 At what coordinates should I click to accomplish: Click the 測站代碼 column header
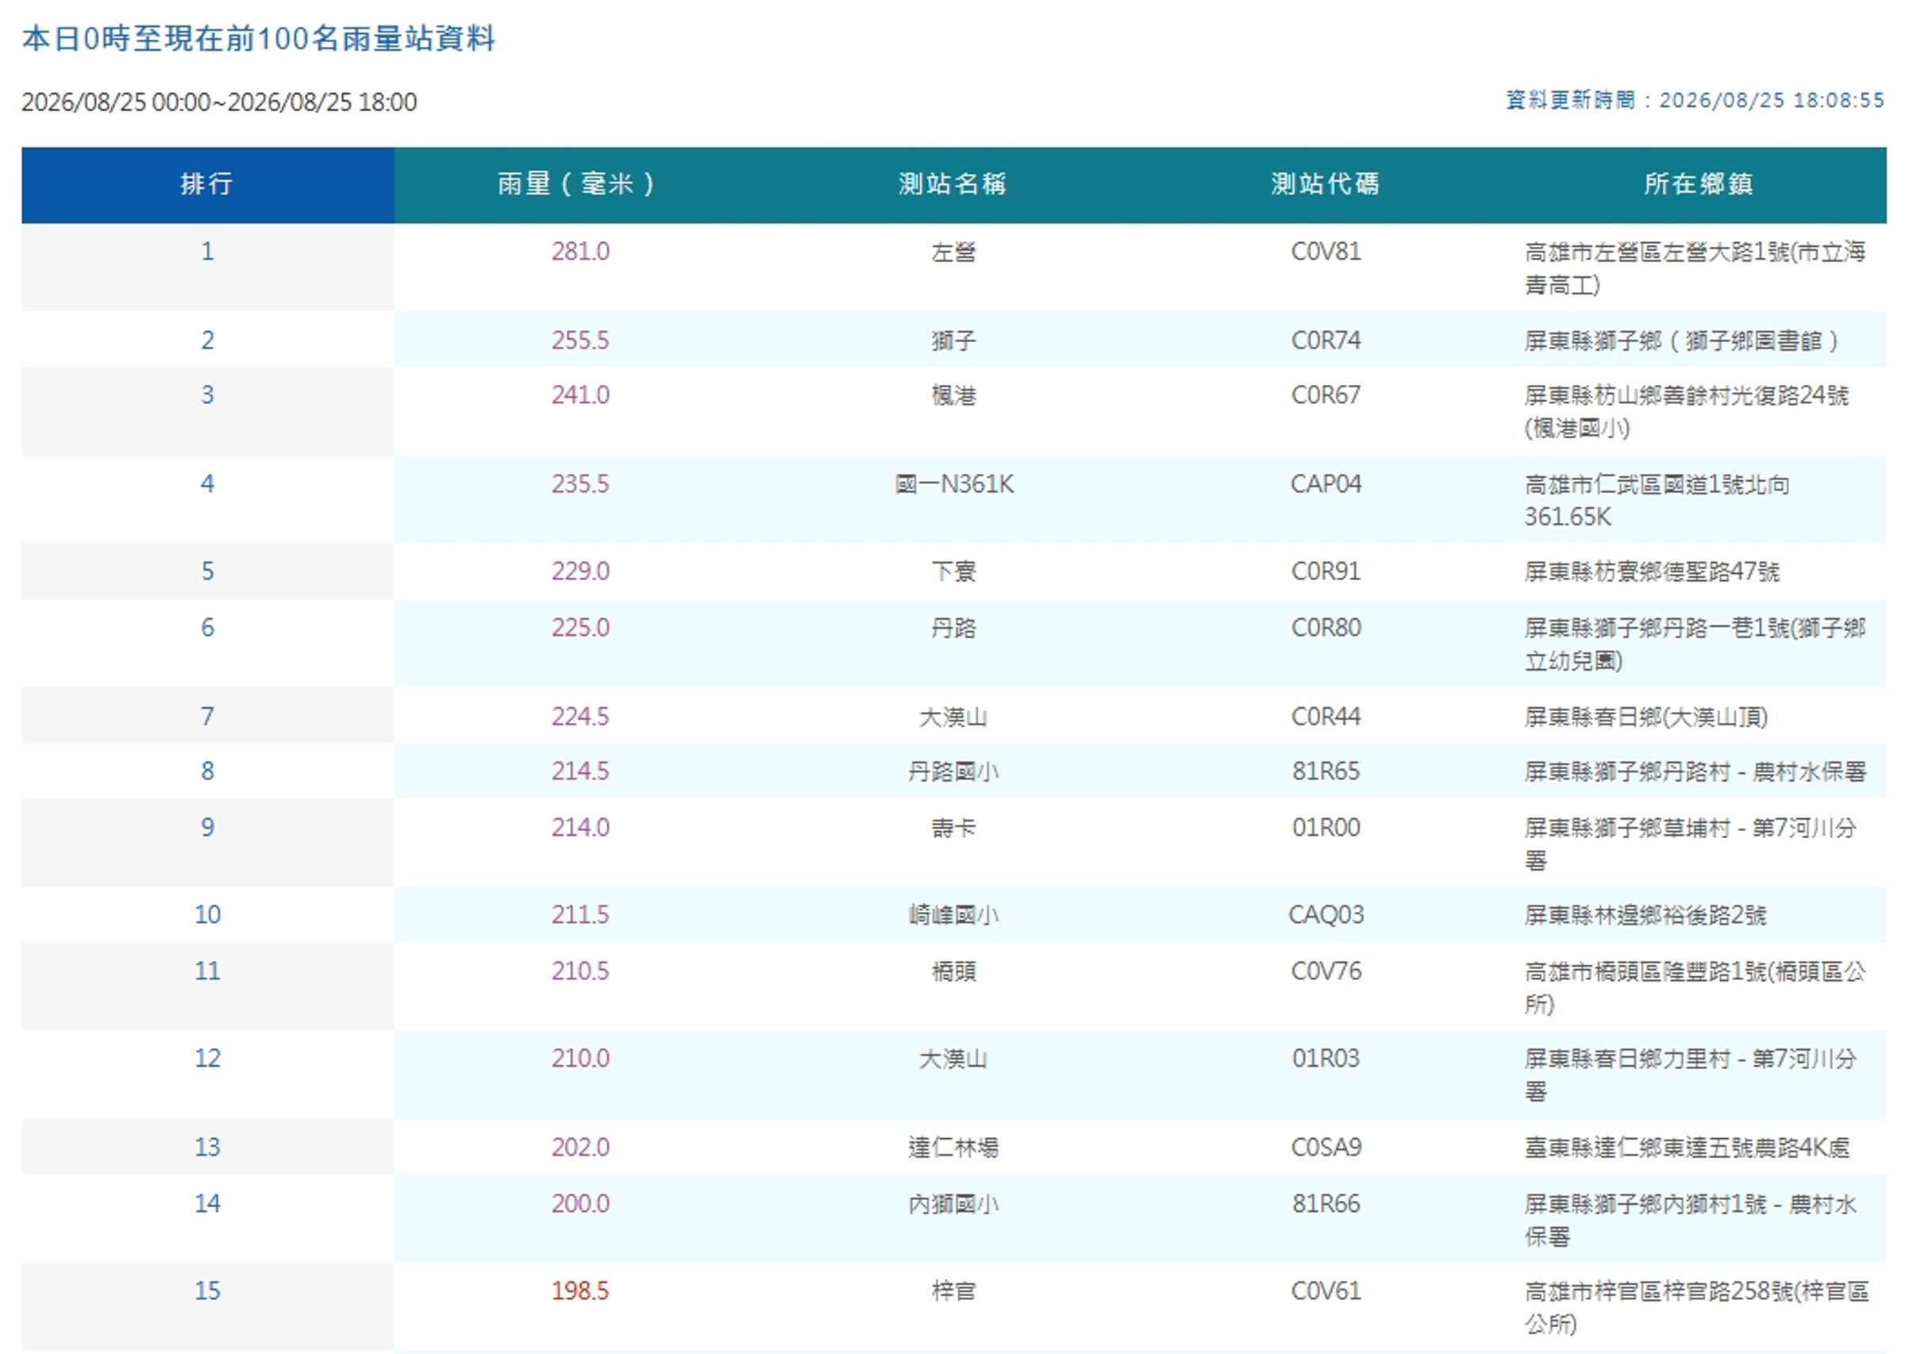[1326, 184]
